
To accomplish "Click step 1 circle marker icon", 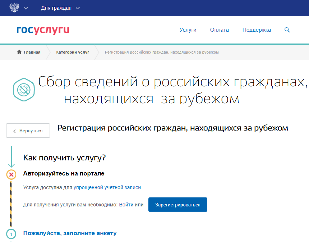I will tap(11, 234).
